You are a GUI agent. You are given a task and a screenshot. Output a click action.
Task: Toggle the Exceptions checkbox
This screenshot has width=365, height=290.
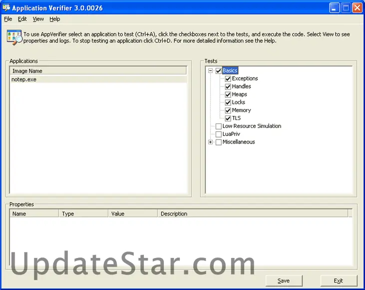(228, 79)
